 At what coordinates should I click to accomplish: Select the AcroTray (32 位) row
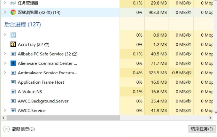pos(60,45)
